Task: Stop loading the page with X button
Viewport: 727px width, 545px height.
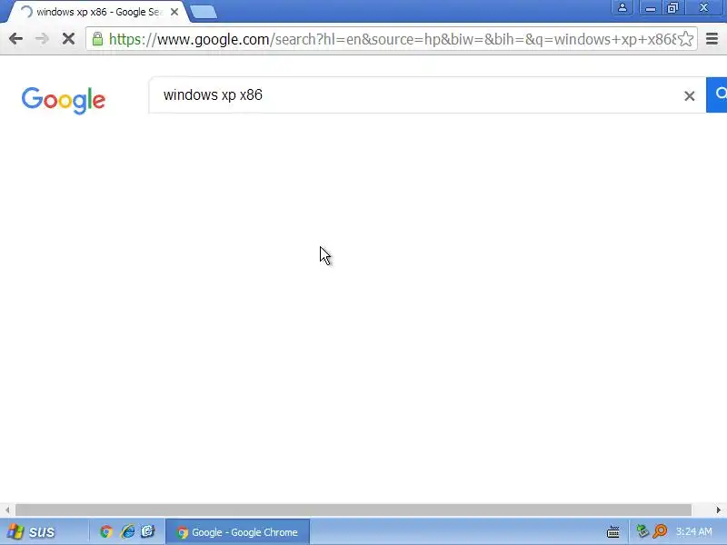Action: [69, 39]
